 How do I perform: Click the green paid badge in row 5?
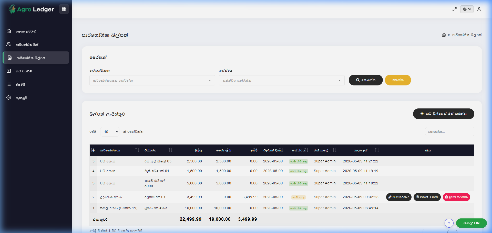tap(299, 162)
